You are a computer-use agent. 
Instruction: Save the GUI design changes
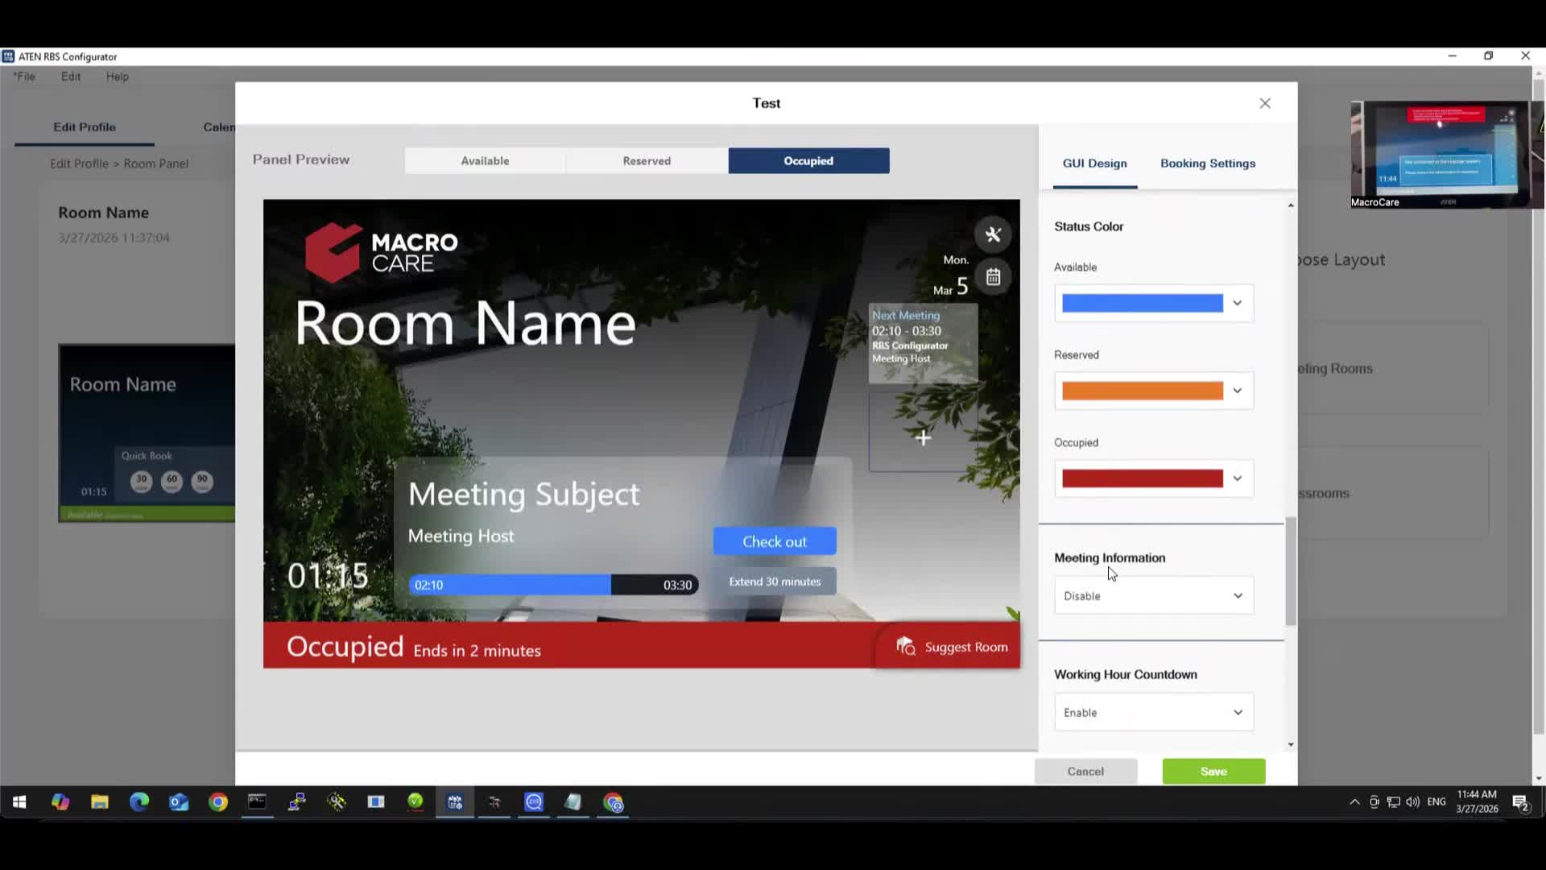tap(1213, 771)
